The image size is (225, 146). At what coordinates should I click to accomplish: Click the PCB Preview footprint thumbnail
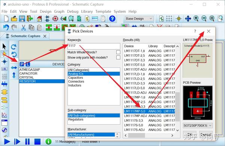[198, 103]
